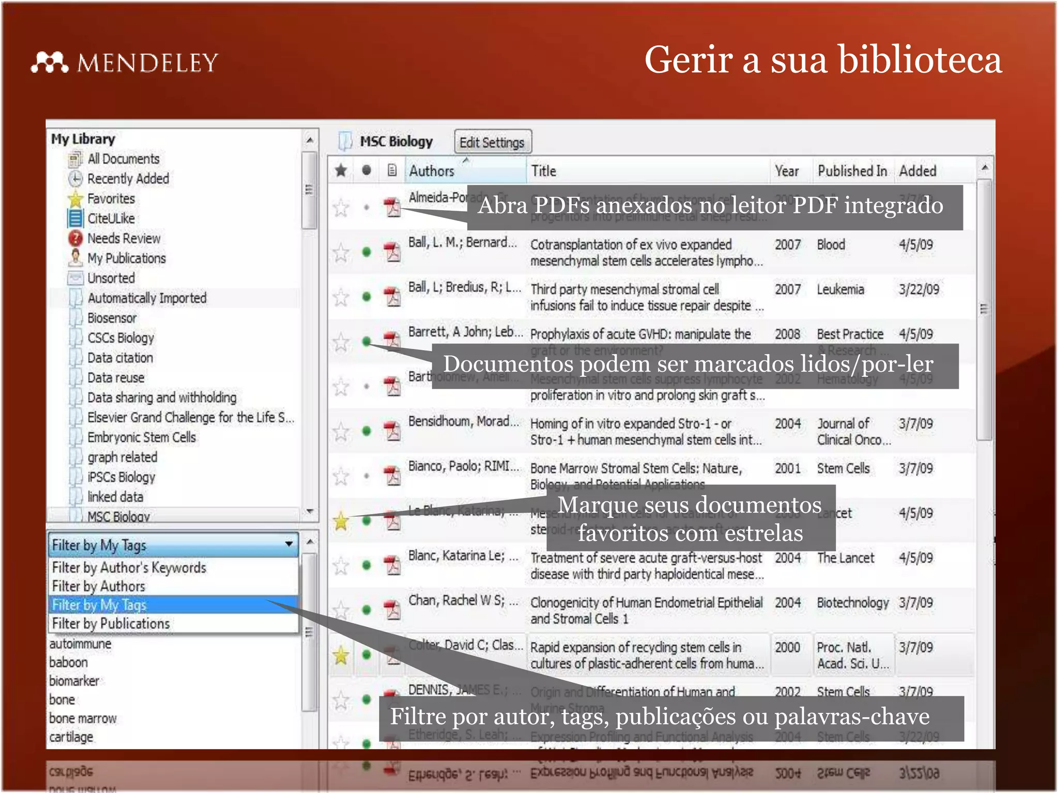The width and height of the screenshot is (1058, 793).
Task: Choose Filter by Author's Keywords option
Action: (x=173, y=567)
